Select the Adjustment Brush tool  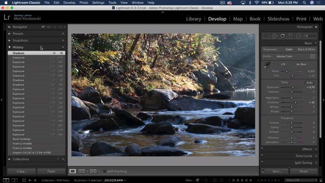click(310, 36)
